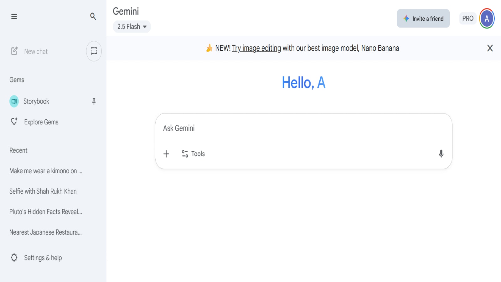501x282 pixels.
Task: Click the Invite a friend button
Action: click(423, 18)
